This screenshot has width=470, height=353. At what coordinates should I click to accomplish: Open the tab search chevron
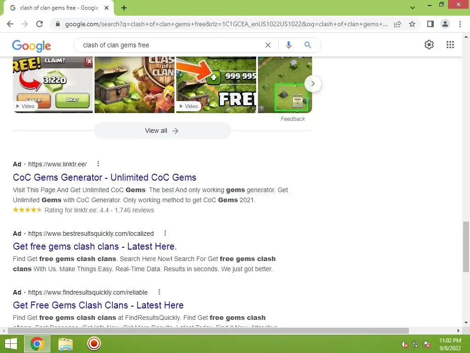click(x=413, y=8)
